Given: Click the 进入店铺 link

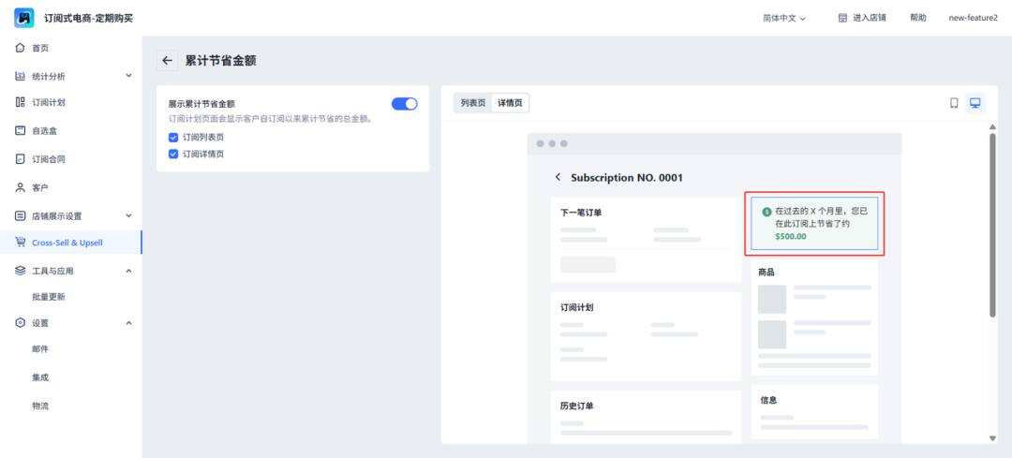Looking at the screenshot, I should [x=861, y=18].
